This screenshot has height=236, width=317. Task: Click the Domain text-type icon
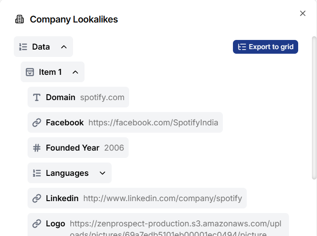pos(37,97)
